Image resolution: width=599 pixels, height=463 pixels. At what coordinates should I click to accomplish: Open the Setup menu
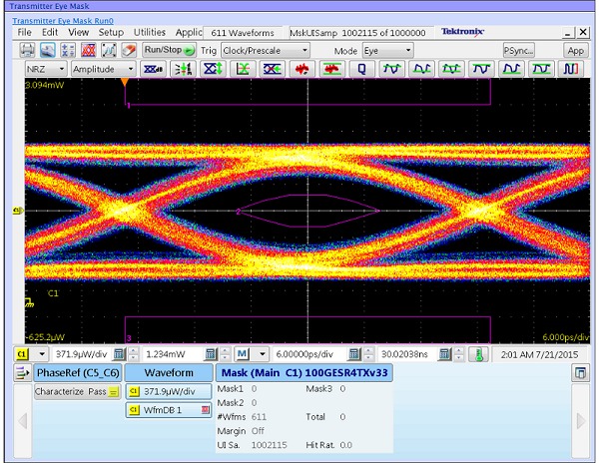(111, 32)
